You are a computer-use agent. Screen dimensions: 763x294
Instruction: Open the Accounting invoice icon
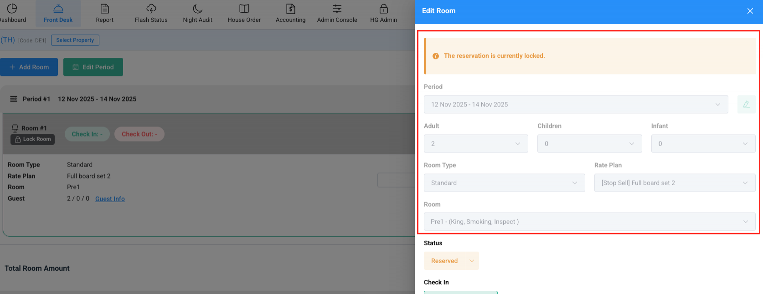(x=291, y=9)
